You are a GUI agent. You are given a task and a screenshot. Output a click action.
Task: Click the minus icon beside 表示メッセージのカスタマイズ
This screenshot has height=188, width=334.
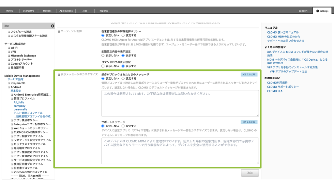pos(59,74)
